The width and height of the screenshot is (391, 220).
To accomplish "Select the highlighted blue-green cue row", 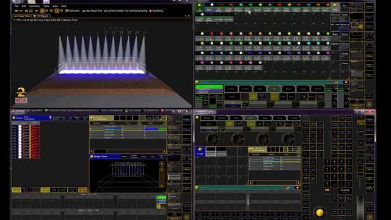I will (128, 129).
